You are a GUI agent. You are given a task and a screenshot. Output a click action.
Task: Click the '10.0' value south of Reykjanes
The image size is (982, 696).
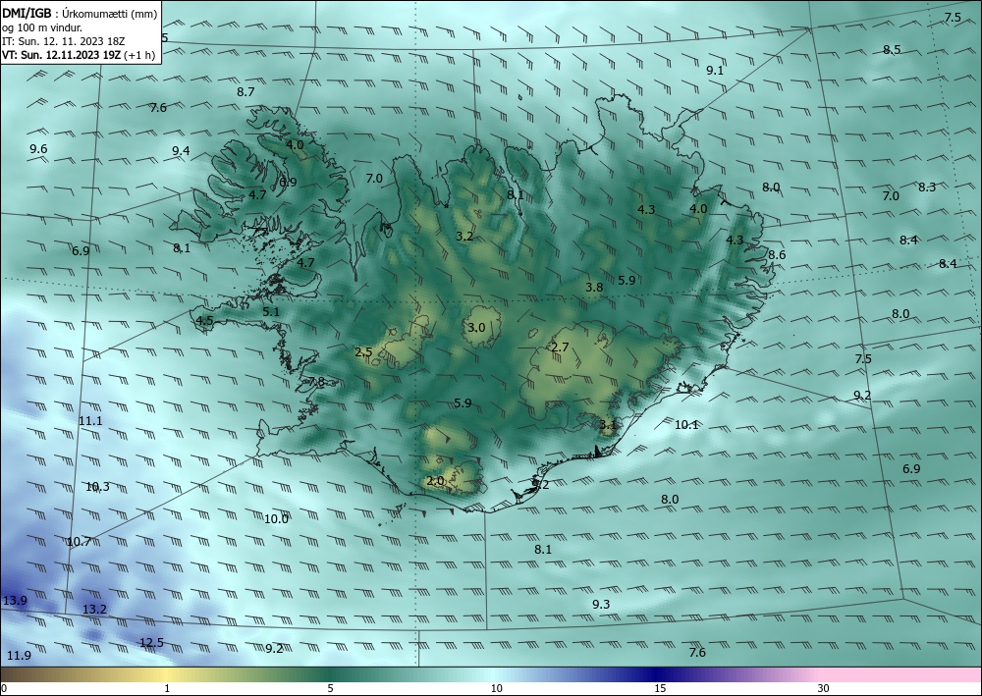pyautogui.click(x=276, y=519)
